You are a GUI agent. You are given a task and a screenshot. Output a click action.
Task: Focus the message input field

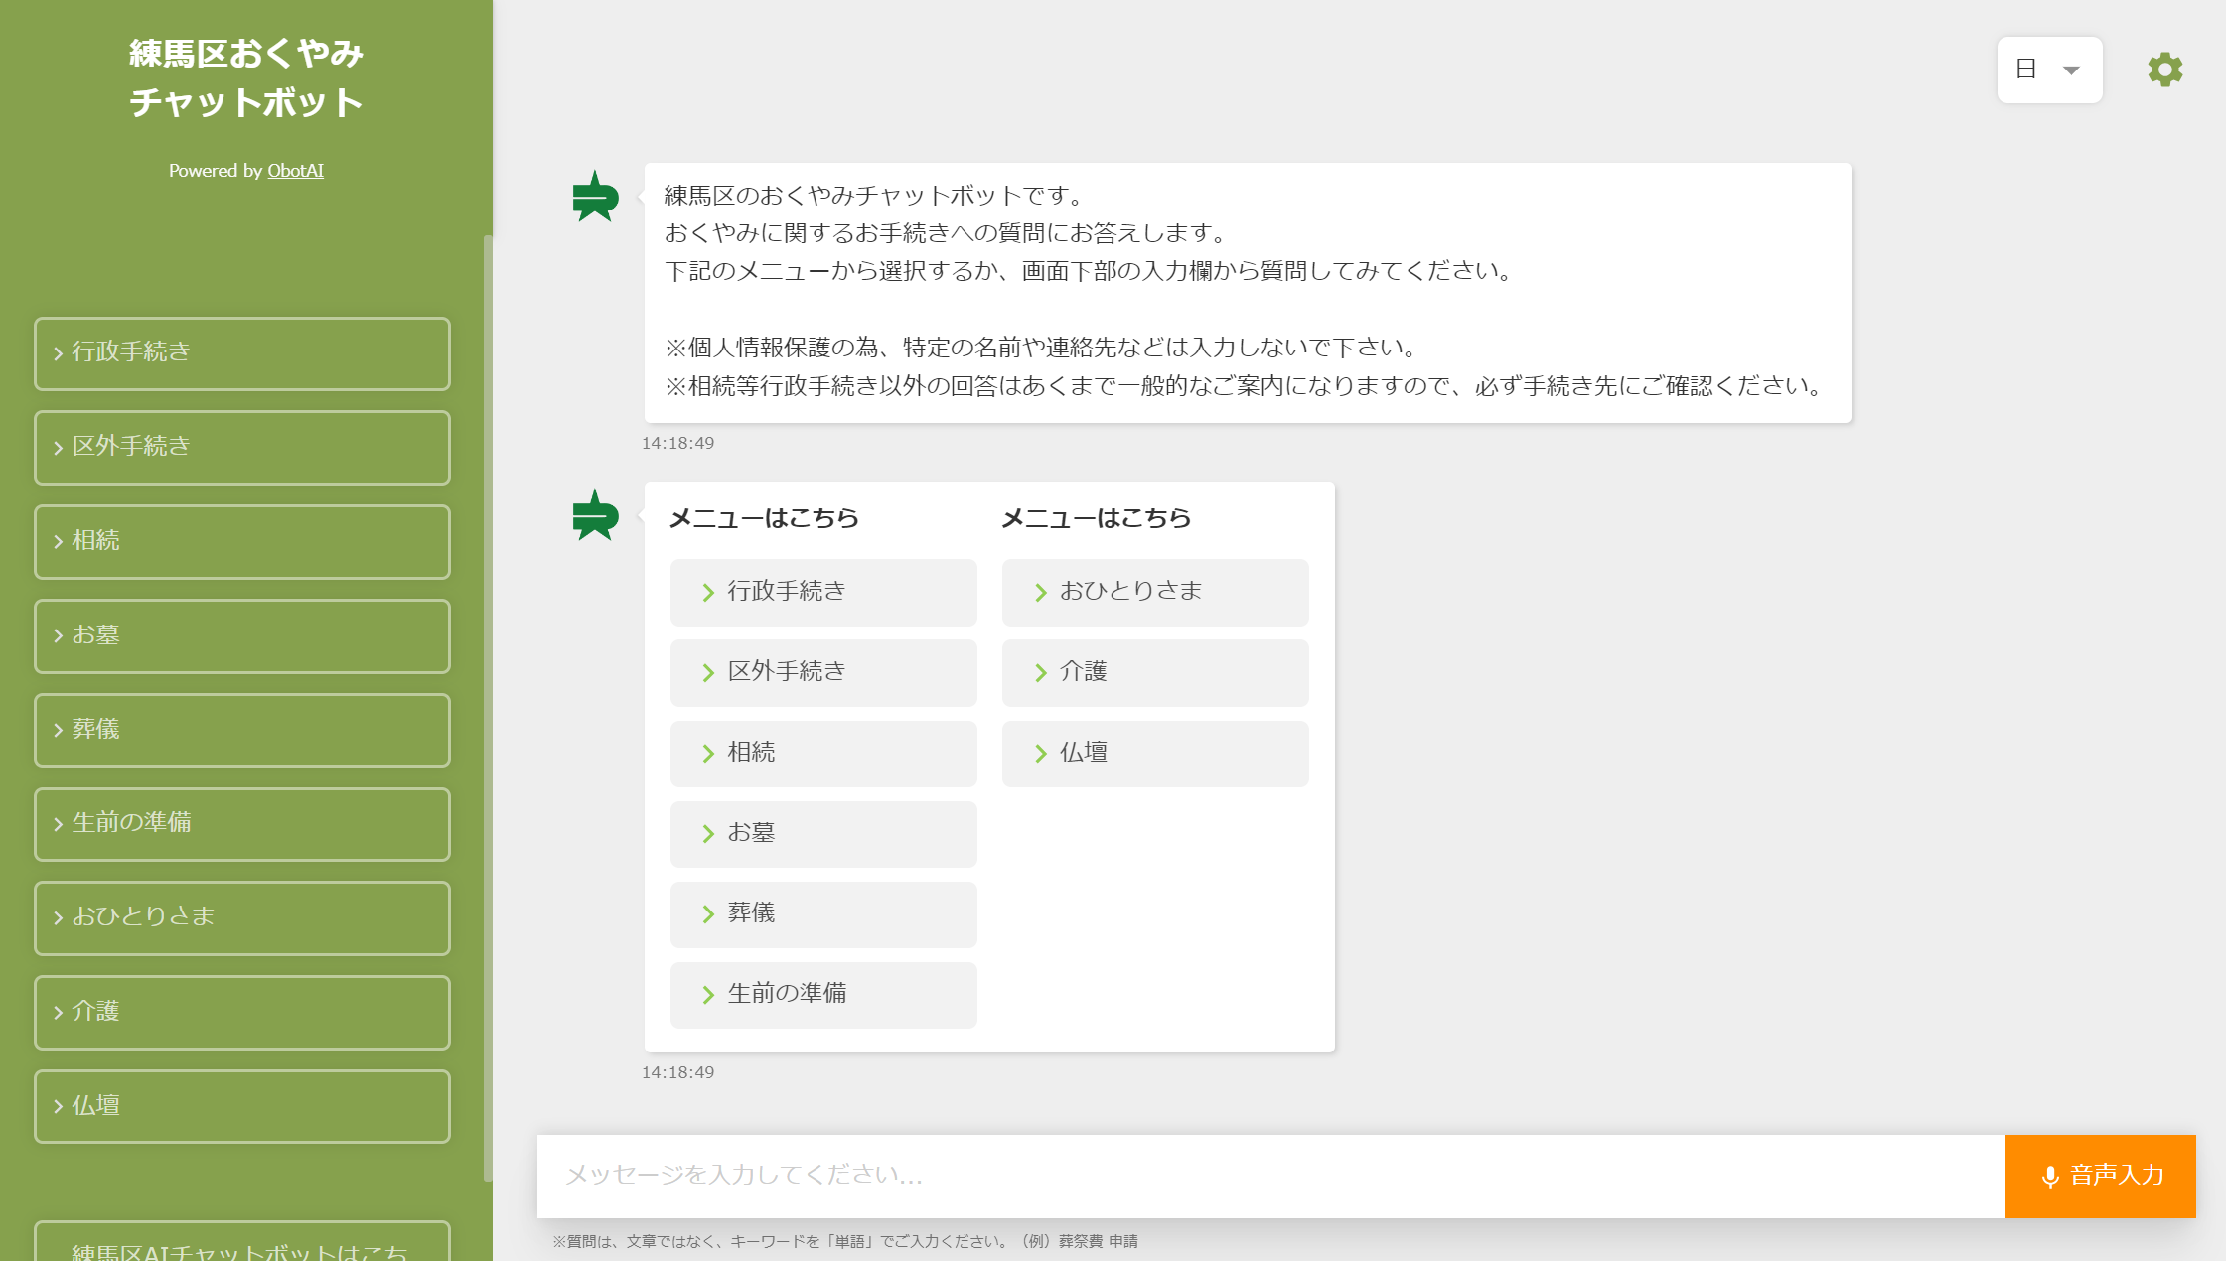[1269, 1176]
